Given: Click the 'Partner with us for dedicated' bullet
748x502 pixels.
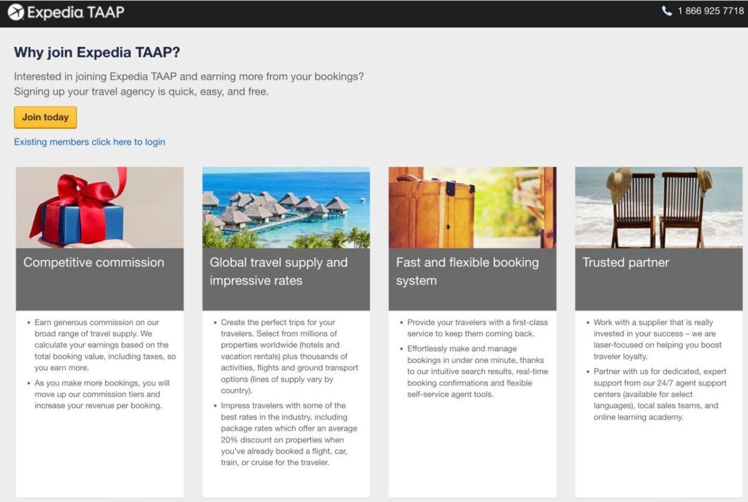Looking at the screenshot, I should (x=660, y=394).
